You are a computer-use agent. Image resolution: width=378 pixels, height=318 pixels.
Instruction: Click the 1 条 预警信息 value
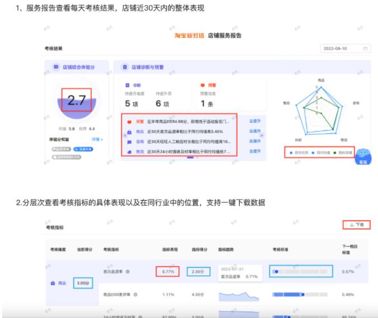[207, 104]
